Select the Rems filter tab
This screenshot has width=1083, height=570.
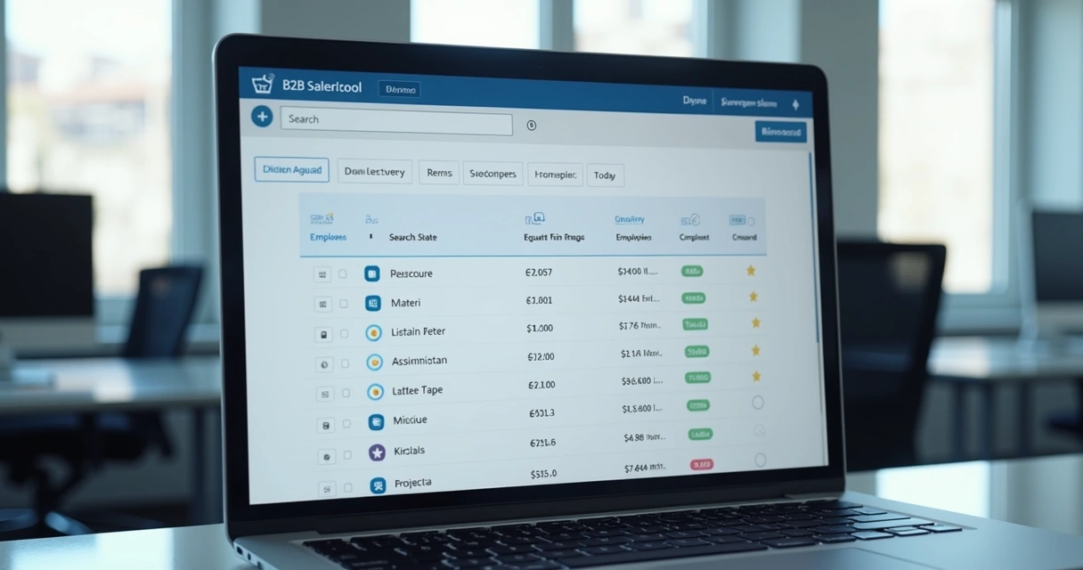coord(438,172)
